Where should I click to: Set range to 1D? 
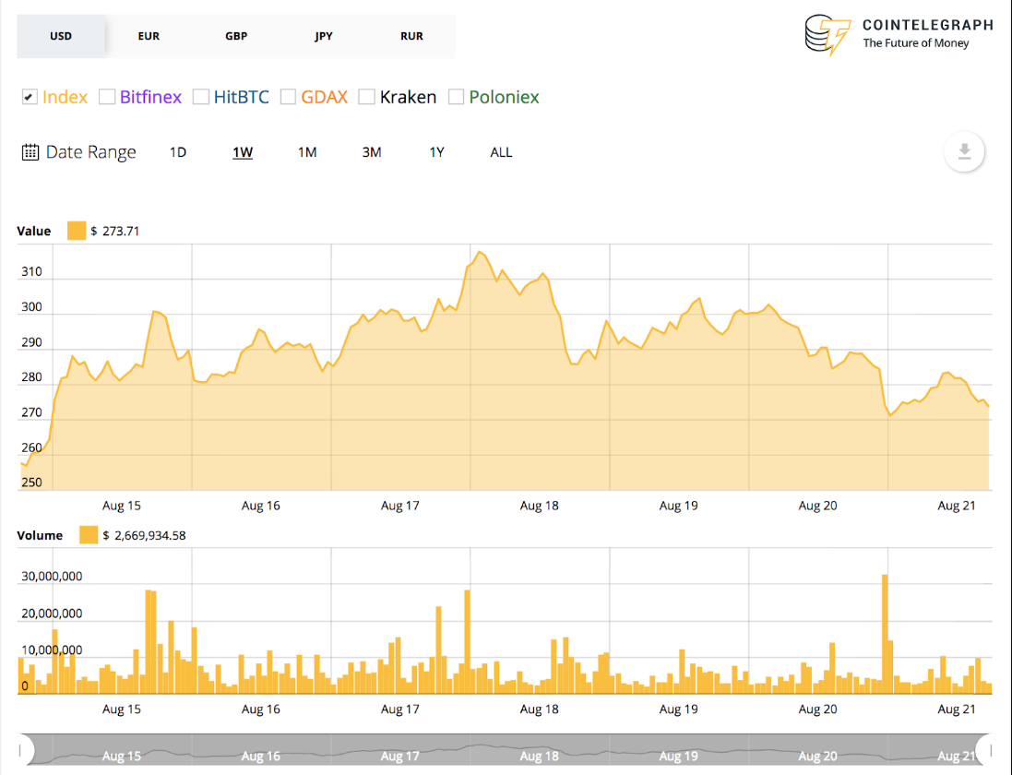[x=178, y=152]
